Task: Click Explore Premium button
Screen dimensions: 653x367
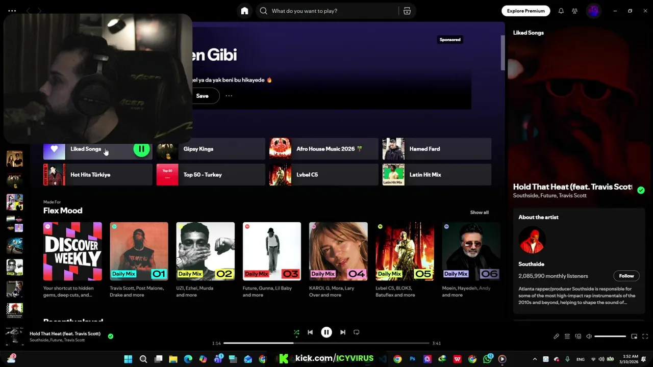Action: click(525, 11)
